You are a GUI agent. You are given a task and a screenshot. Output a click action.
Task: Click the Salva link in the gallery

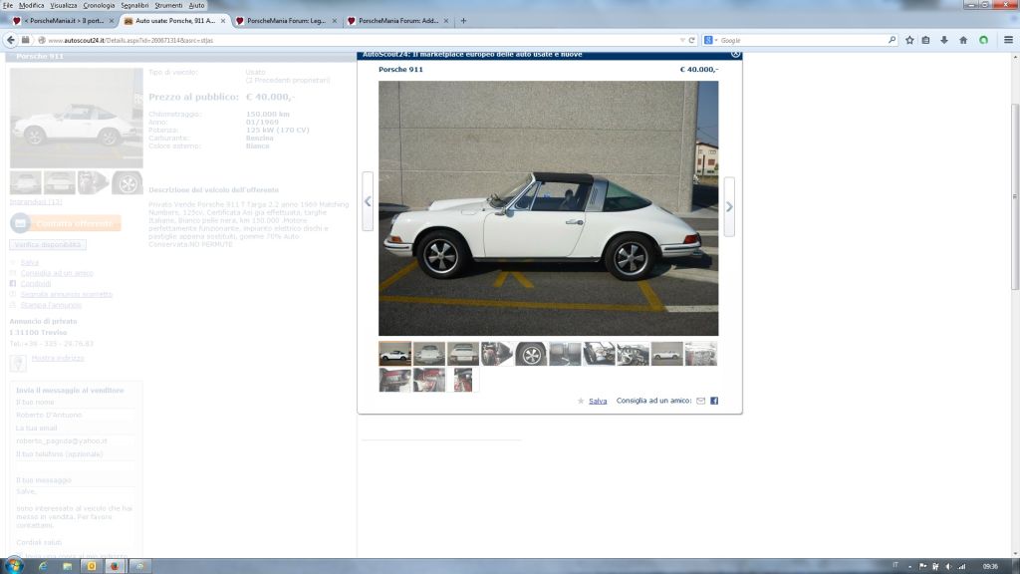click(598, 401)
